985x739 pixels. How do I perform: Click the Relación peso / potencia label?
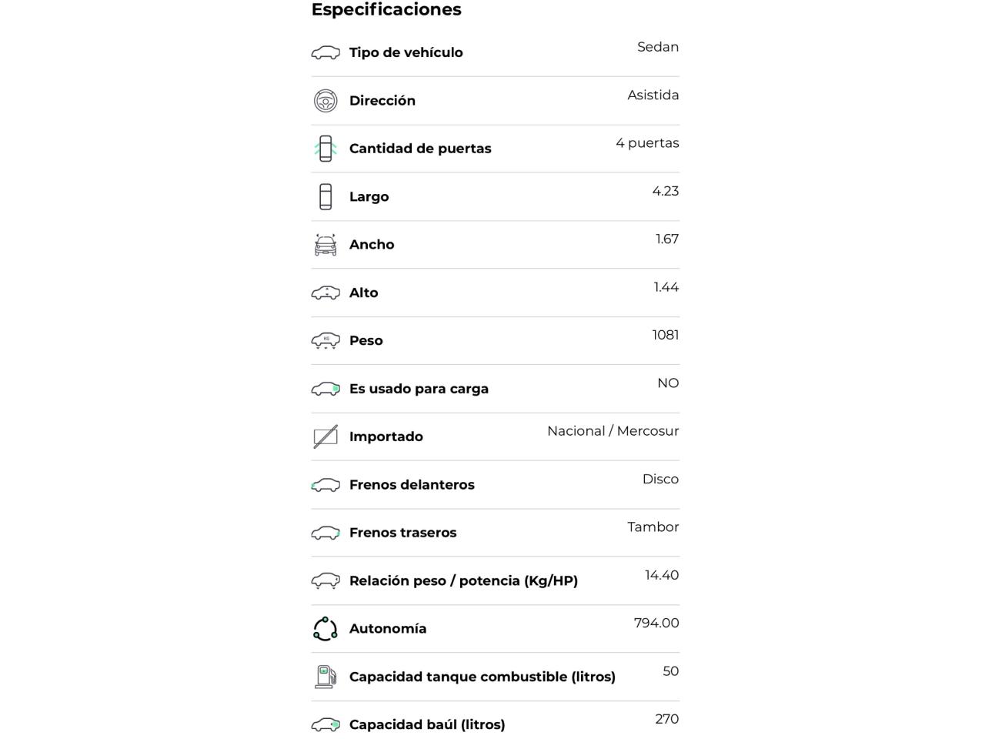(463, 580)
